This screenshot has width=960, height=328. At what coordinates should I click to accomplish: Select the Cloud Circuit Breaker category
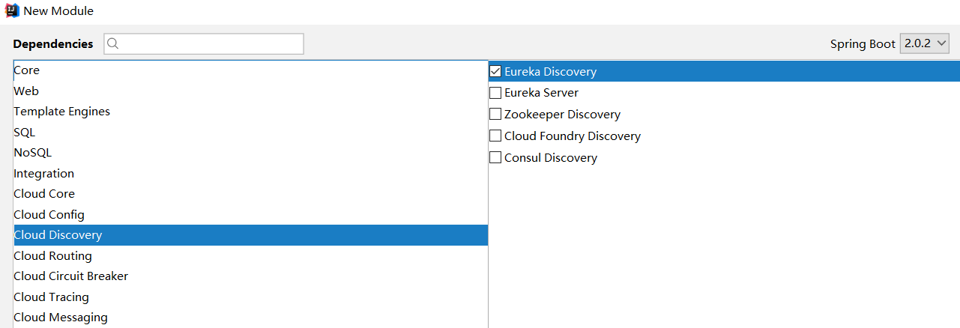[70, 276]
